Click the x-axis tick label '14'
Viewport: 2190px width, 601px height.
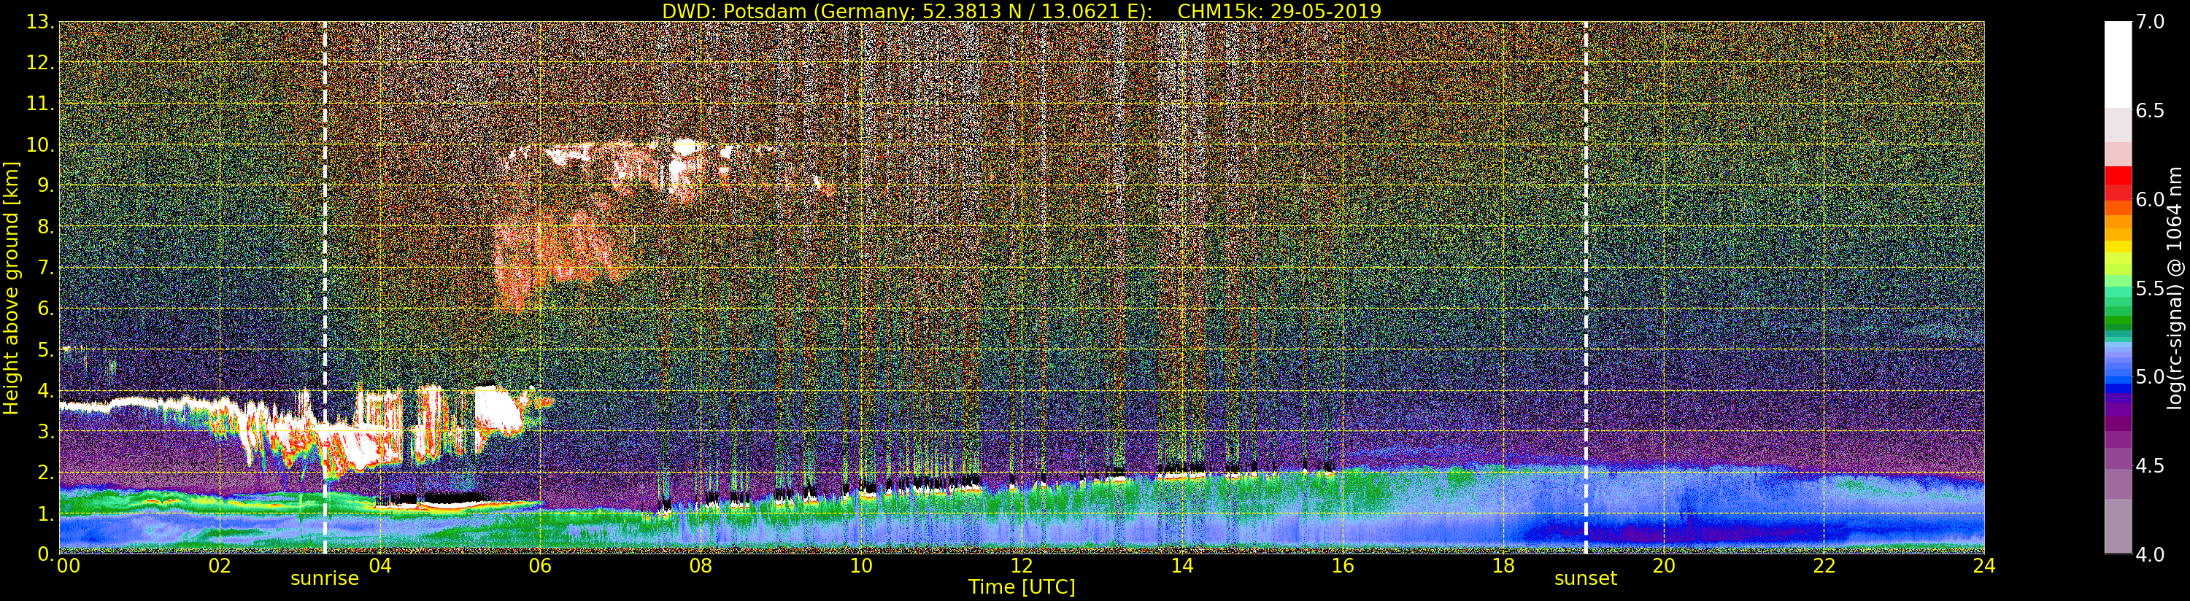tap(1181, 565)
